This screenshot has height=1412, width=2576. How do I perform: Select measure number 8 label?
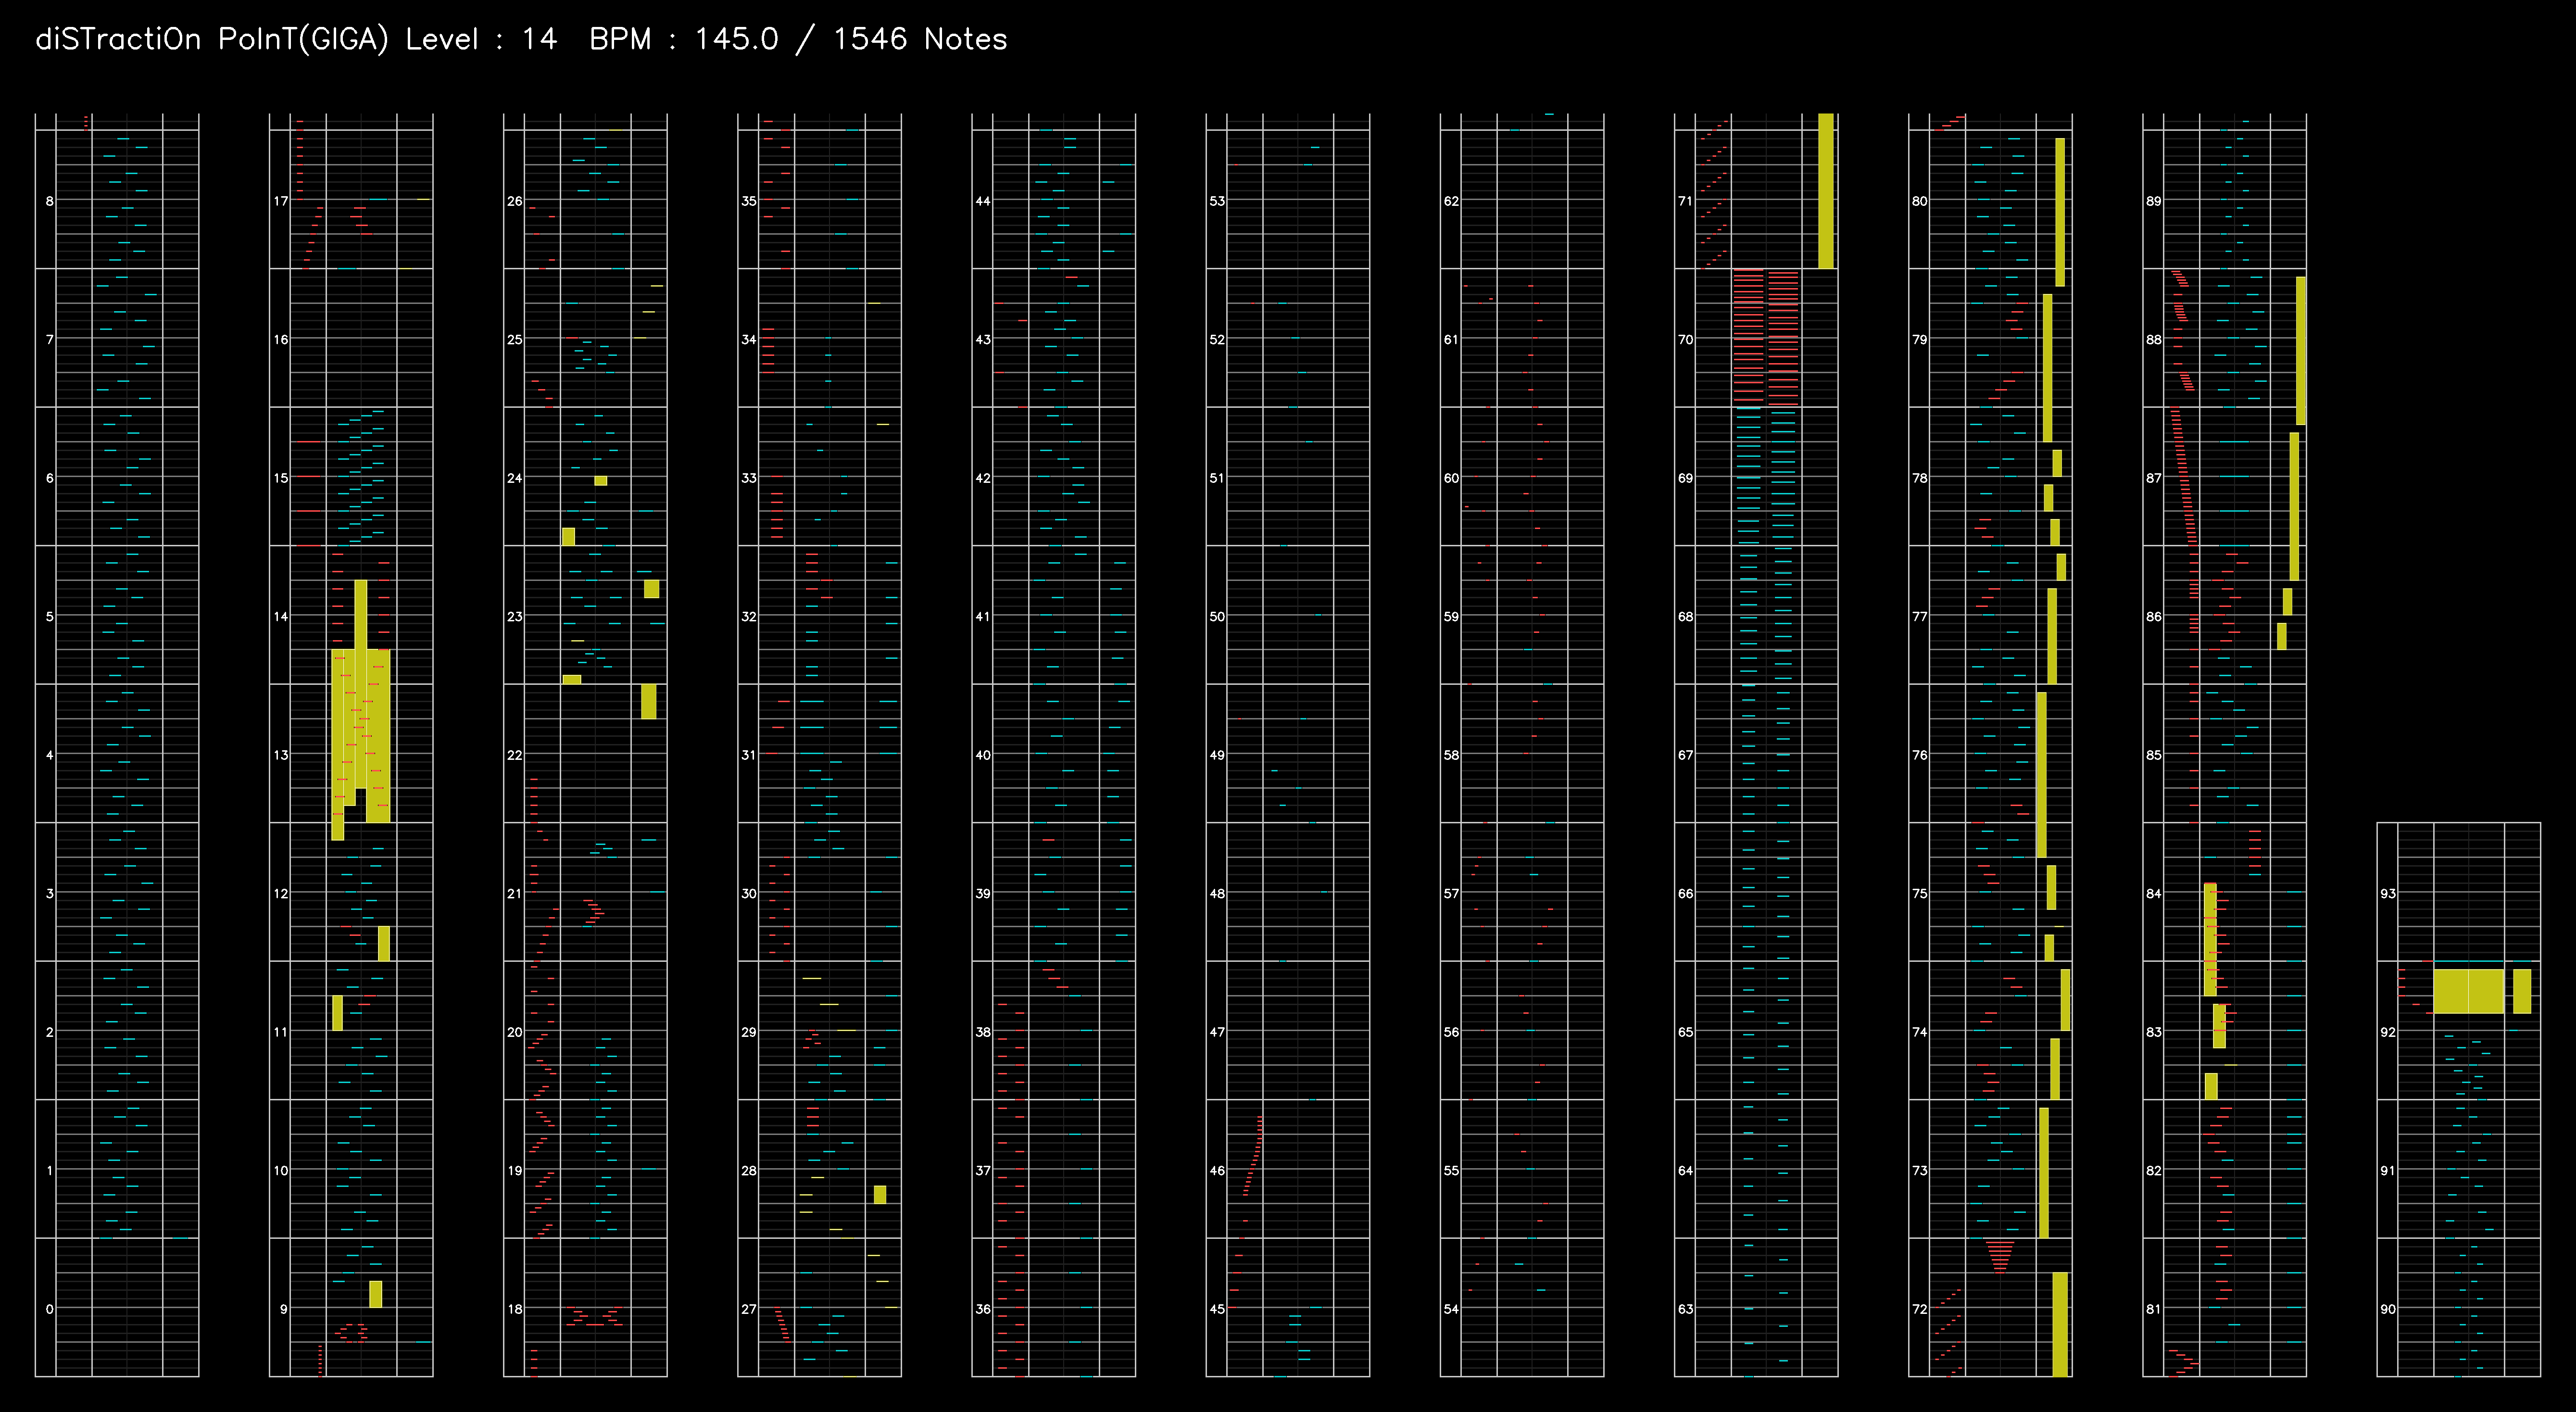(x=50, y=201)
